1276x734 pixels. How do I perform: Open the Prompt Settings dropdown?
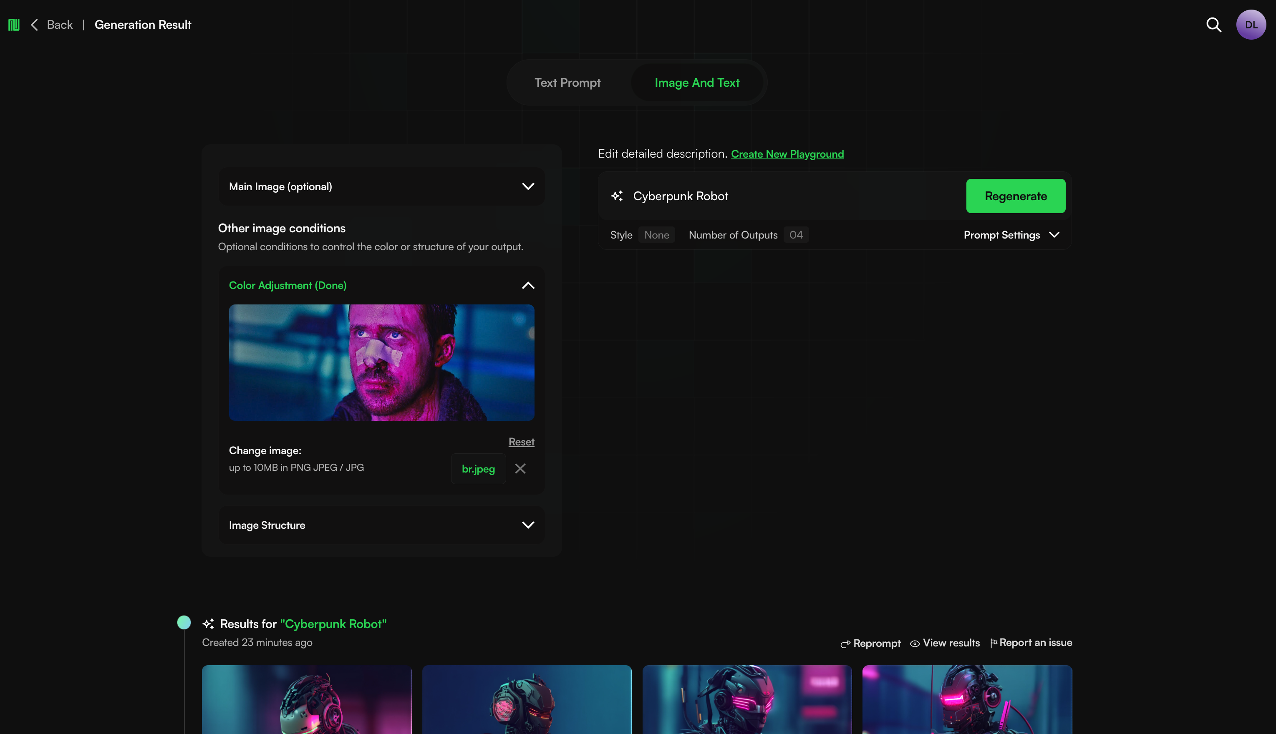[1011, 235]
